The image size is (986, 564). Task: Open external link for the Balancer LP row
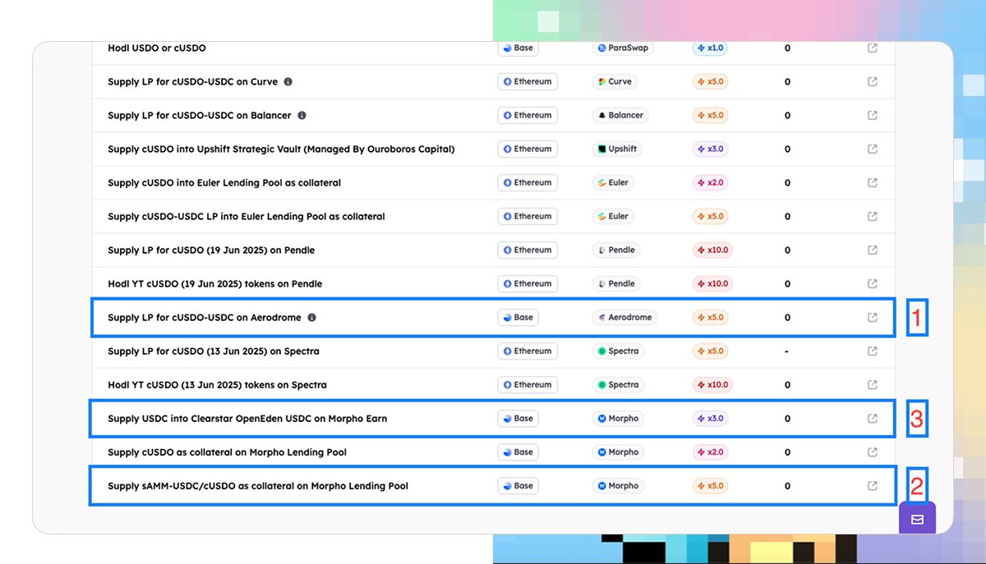(873, 115)
